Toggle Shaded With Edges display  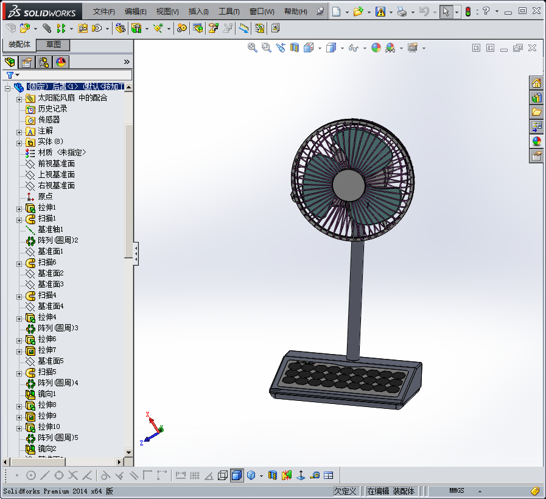[x=237, y=475]
